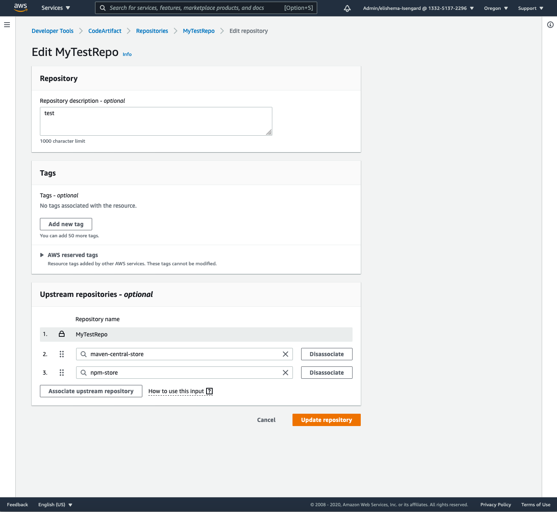Viewport: 557px width, 512px height.
Task: Click the help question mark icon next to How to use this input
Action: (x=209, y=391)
